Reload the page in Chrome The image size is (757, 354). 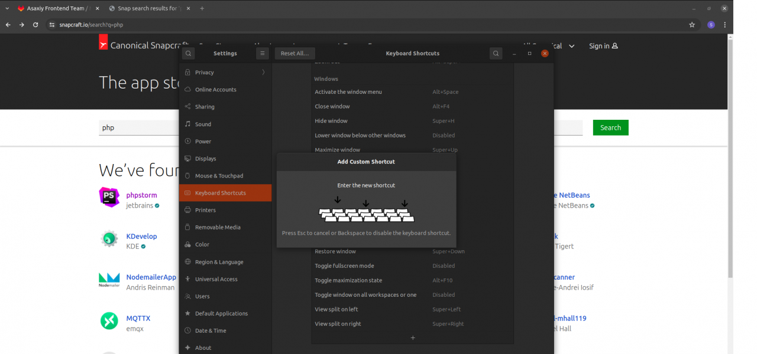click(x=35, y=25)
